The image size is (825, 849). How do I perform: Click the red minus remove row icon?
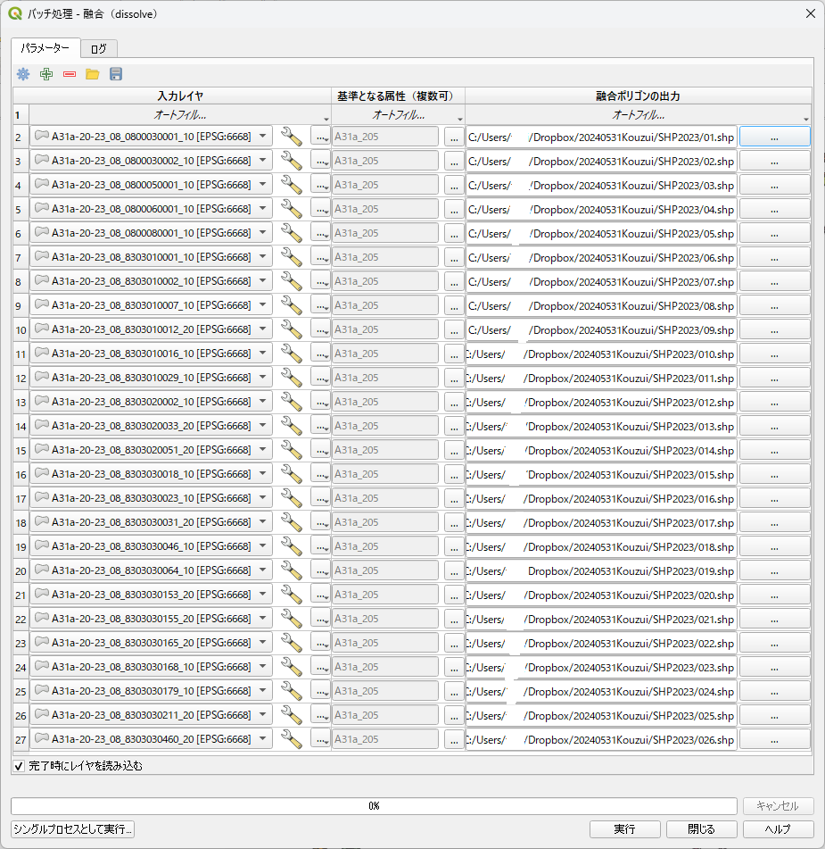tap(70, 74)
